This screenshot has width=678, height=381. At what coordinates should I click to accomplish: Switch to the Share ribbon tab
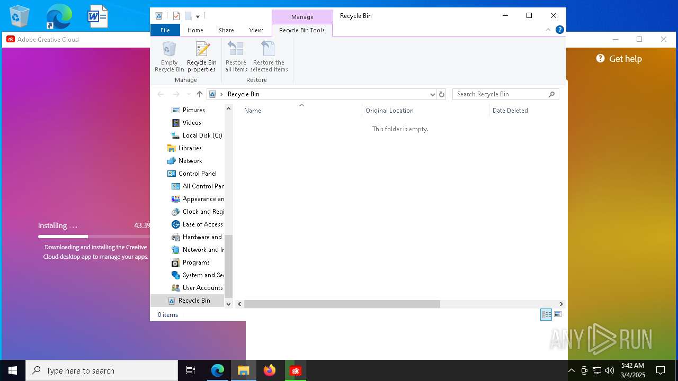[x=226, y=30]
